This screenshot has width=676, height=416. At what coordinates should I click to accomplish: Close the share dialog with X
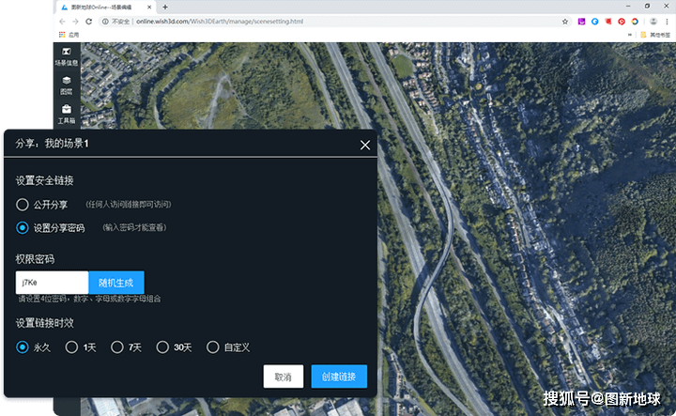point(365,145)
